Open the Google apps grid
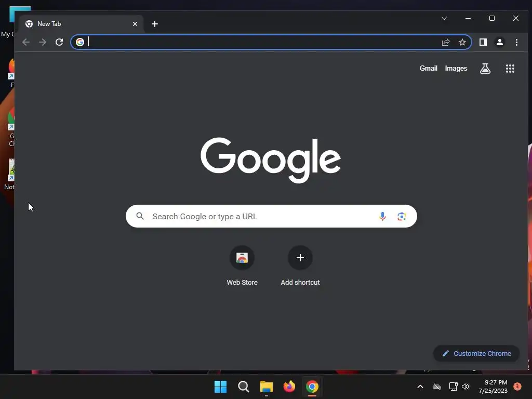This screenshot has width=532, height=399. click(x=510, y=69)
